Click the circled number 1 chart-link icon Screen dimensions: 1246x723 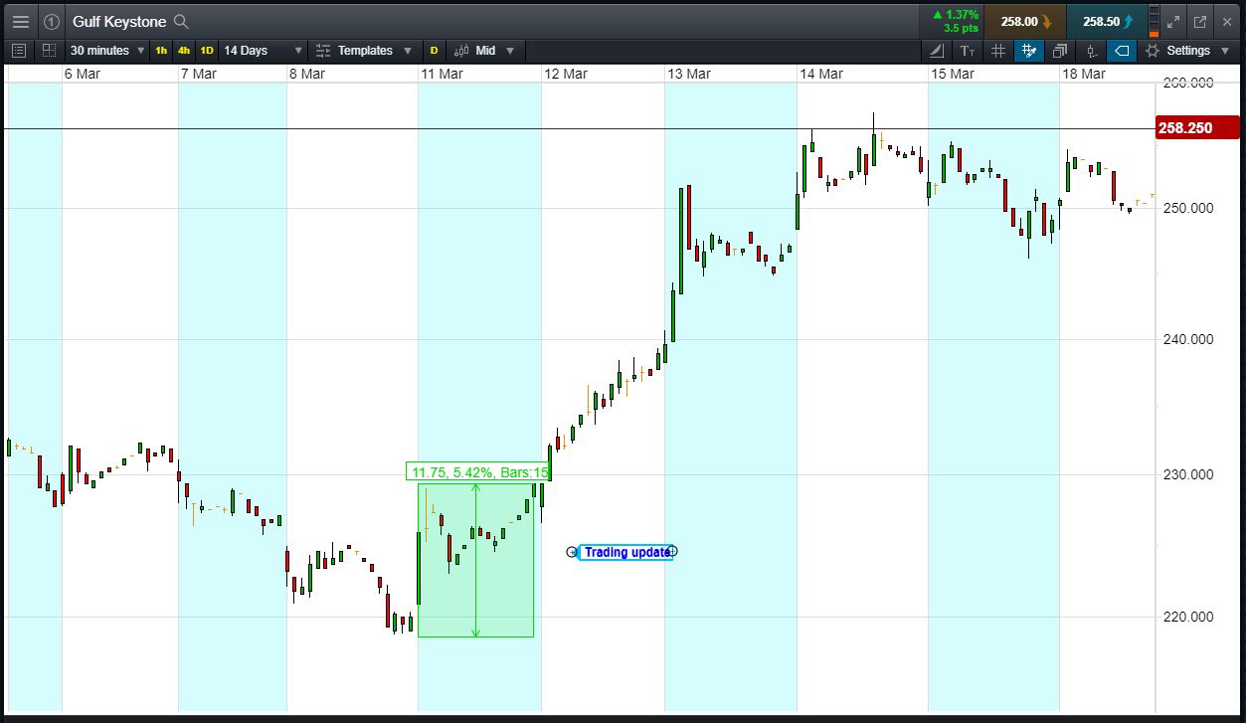pyautogui.click(x=52, y=21)
